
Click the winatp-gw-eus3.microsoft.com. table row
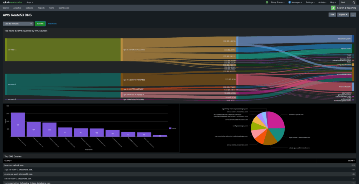point(179,174)
